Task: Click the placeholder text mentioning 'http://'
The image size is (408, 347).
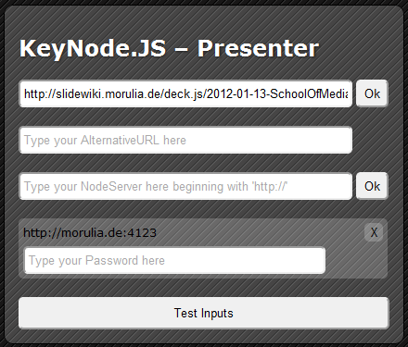Action: click(x=156, y=186)
